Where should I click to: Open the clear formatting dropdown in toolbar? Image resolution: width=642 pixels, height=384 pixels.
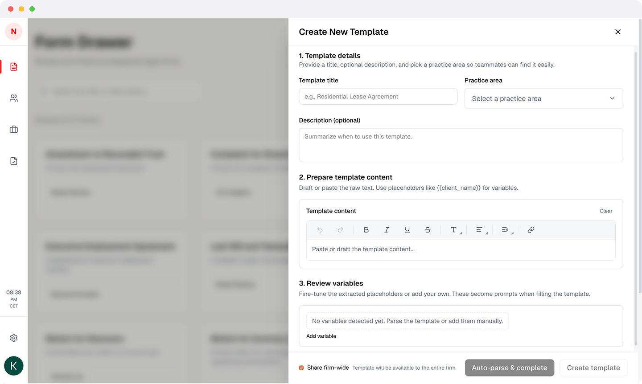[506, 230]
